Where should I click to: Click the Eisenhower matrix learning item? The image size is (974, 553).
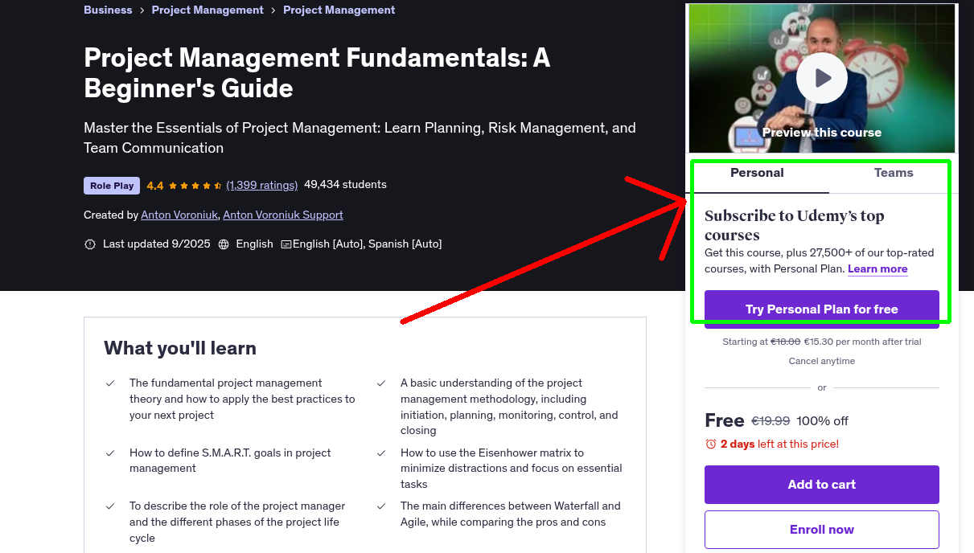click(x=512, y=469)
